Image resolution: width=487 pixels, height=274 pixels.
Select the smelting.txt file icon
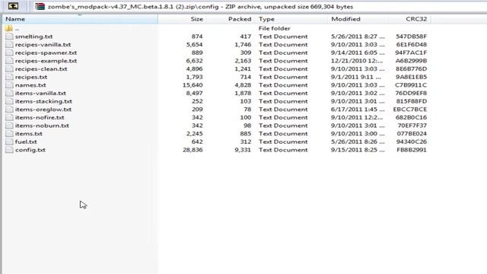tap(9, 37)
